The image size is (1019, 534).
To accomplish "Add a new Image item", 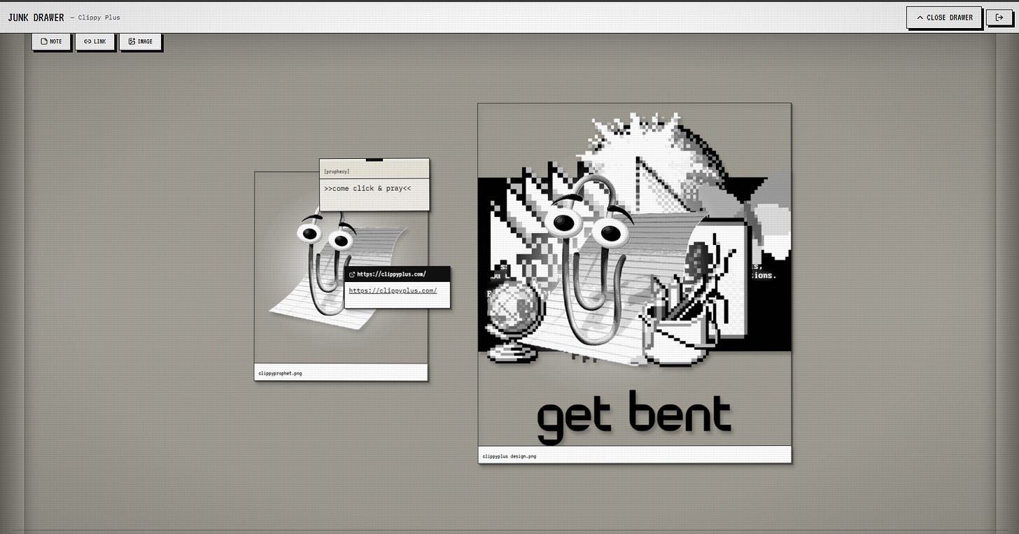I will (141, 41).
